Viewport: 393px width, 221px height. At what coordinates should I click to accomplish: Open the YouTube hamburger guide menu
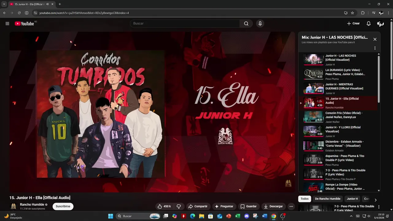(x=7, y=24)
